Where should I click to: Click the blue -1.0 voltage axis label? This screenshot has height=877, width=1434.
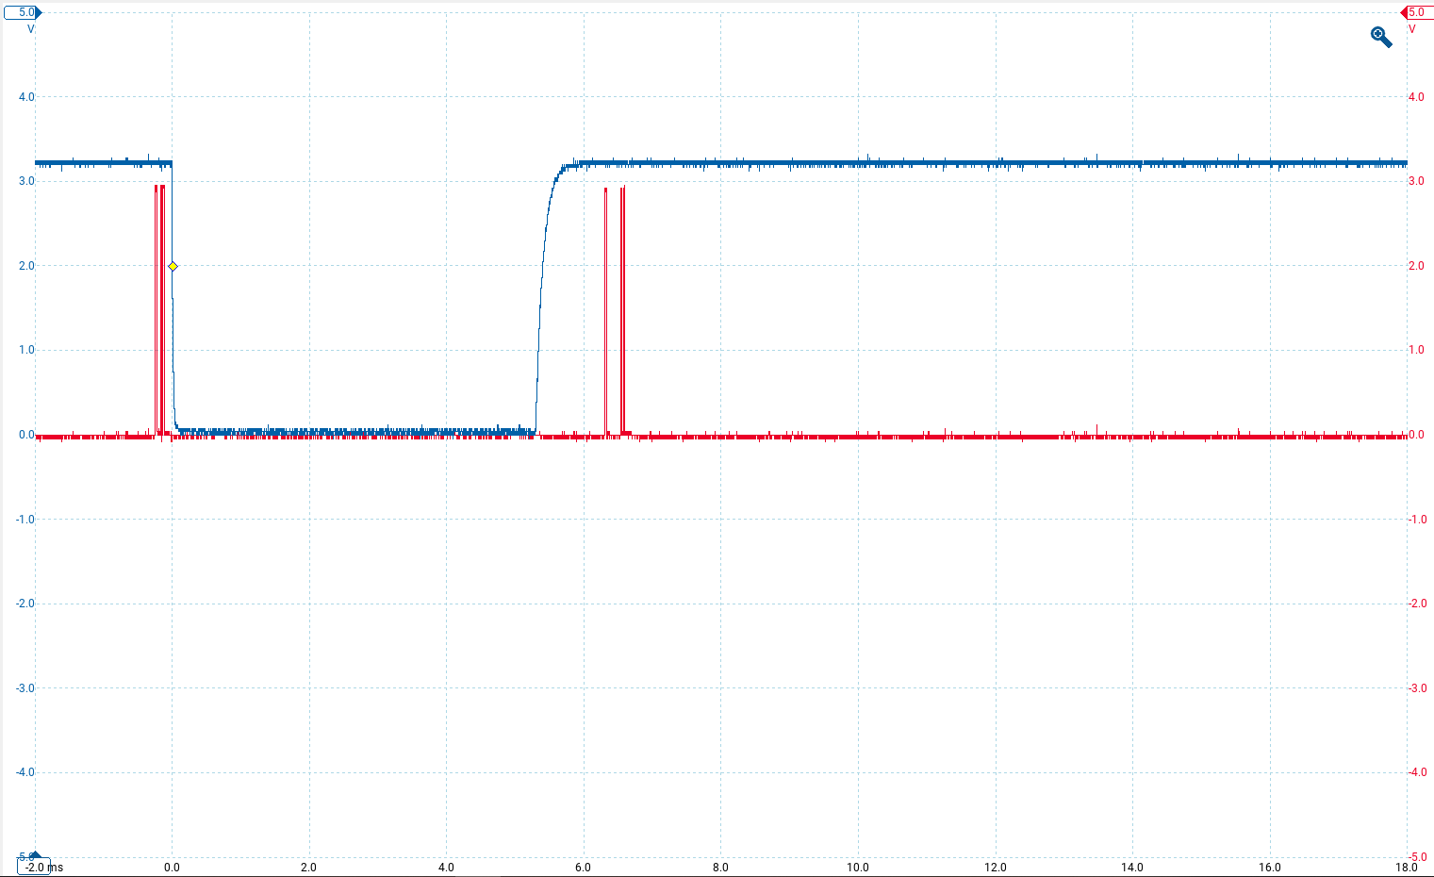pyautogui.click(x=25, y=520)
